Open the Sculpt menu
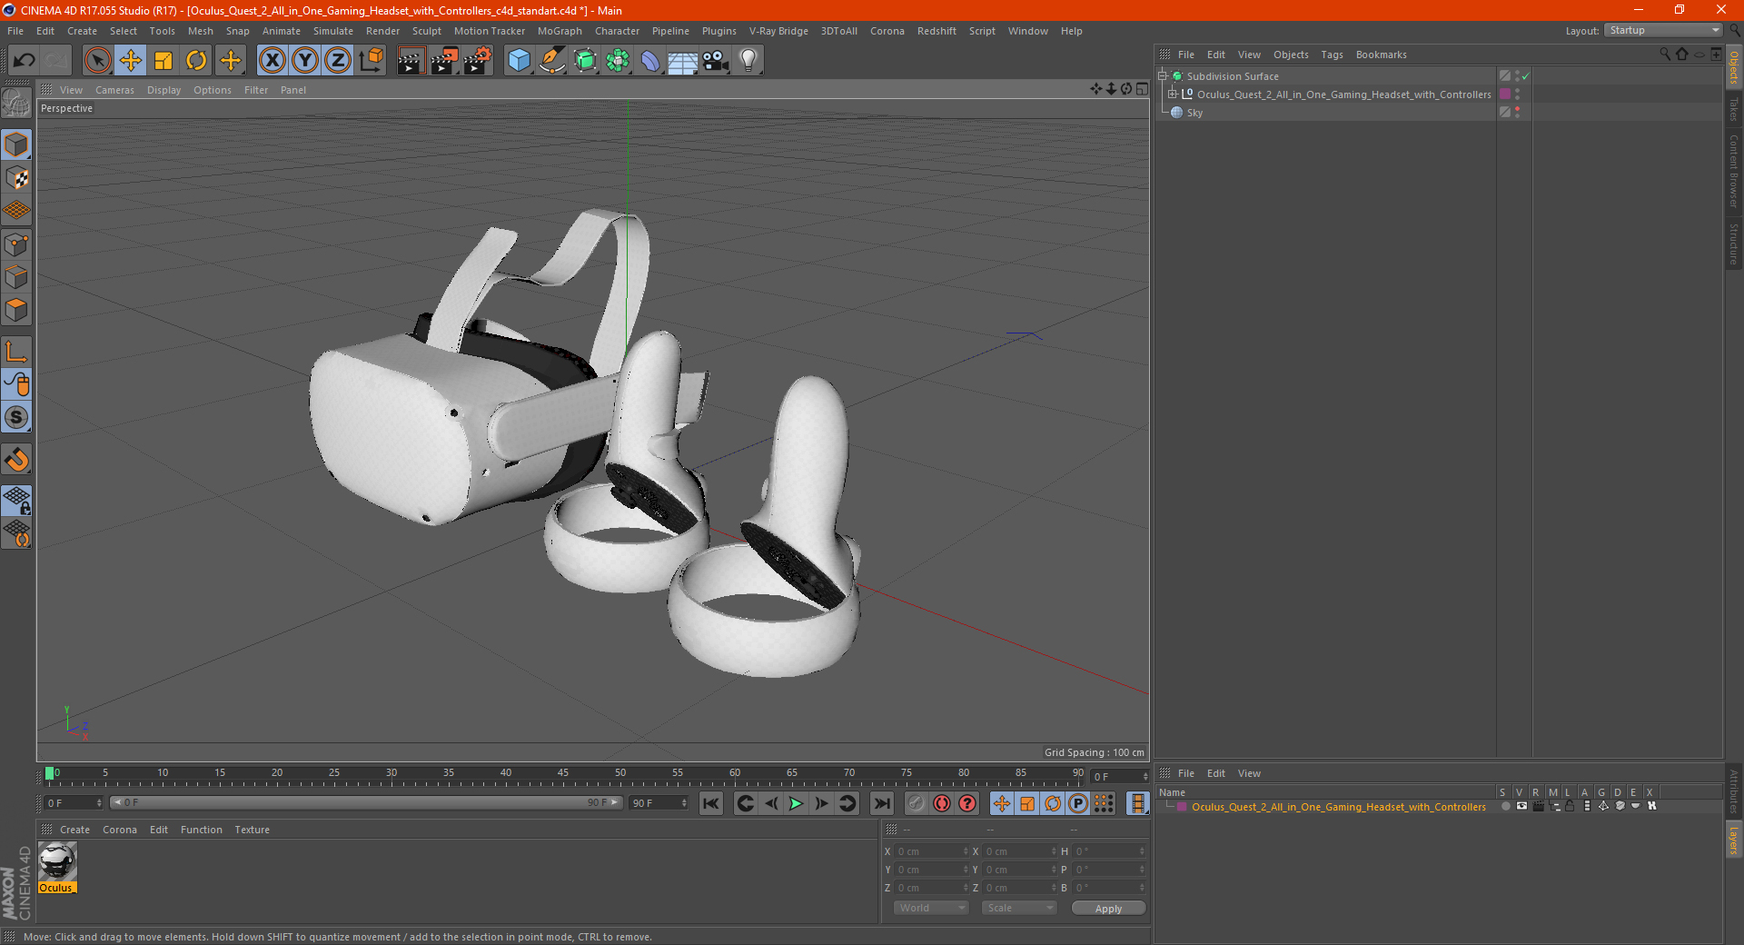 [426, 31]
